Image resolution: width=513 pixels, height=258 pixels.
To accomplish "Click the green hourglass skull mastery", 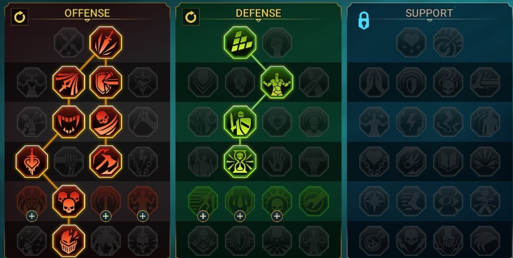I will click(240, 161).
